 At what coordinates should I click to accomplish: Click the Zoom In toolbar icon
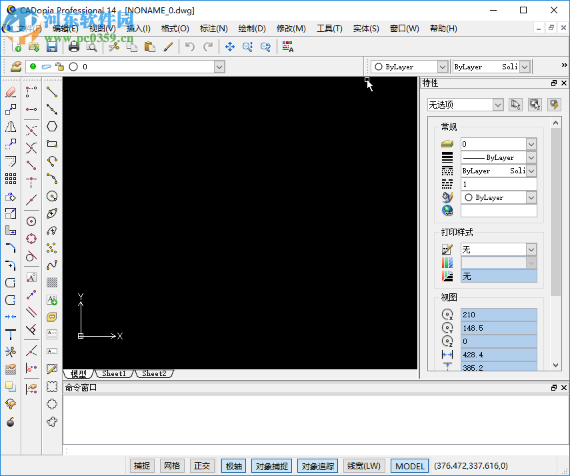click(x=247, y=47)
